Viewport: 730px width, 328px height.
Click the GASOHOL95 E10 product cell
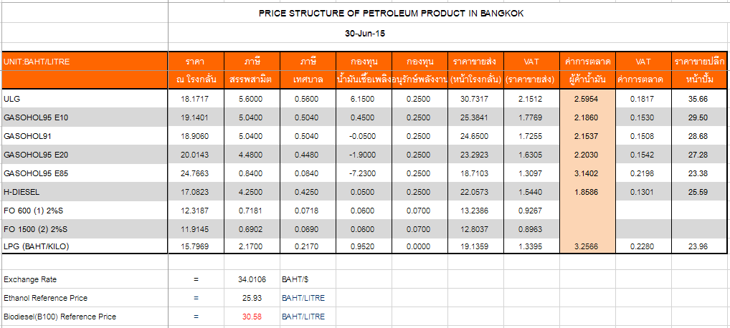click(35, 117)
